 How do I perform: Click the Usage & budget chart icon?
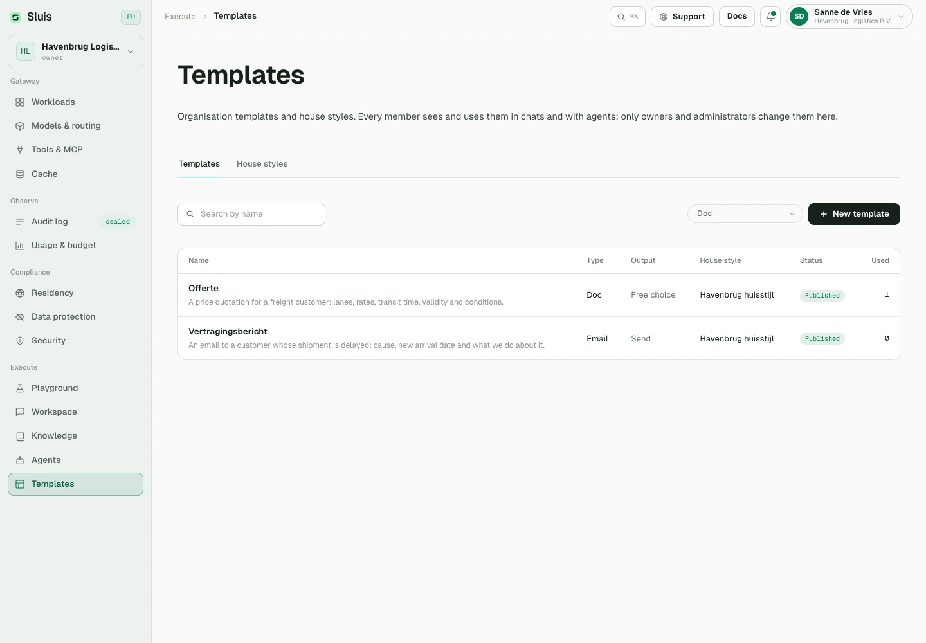coord(20,246)
